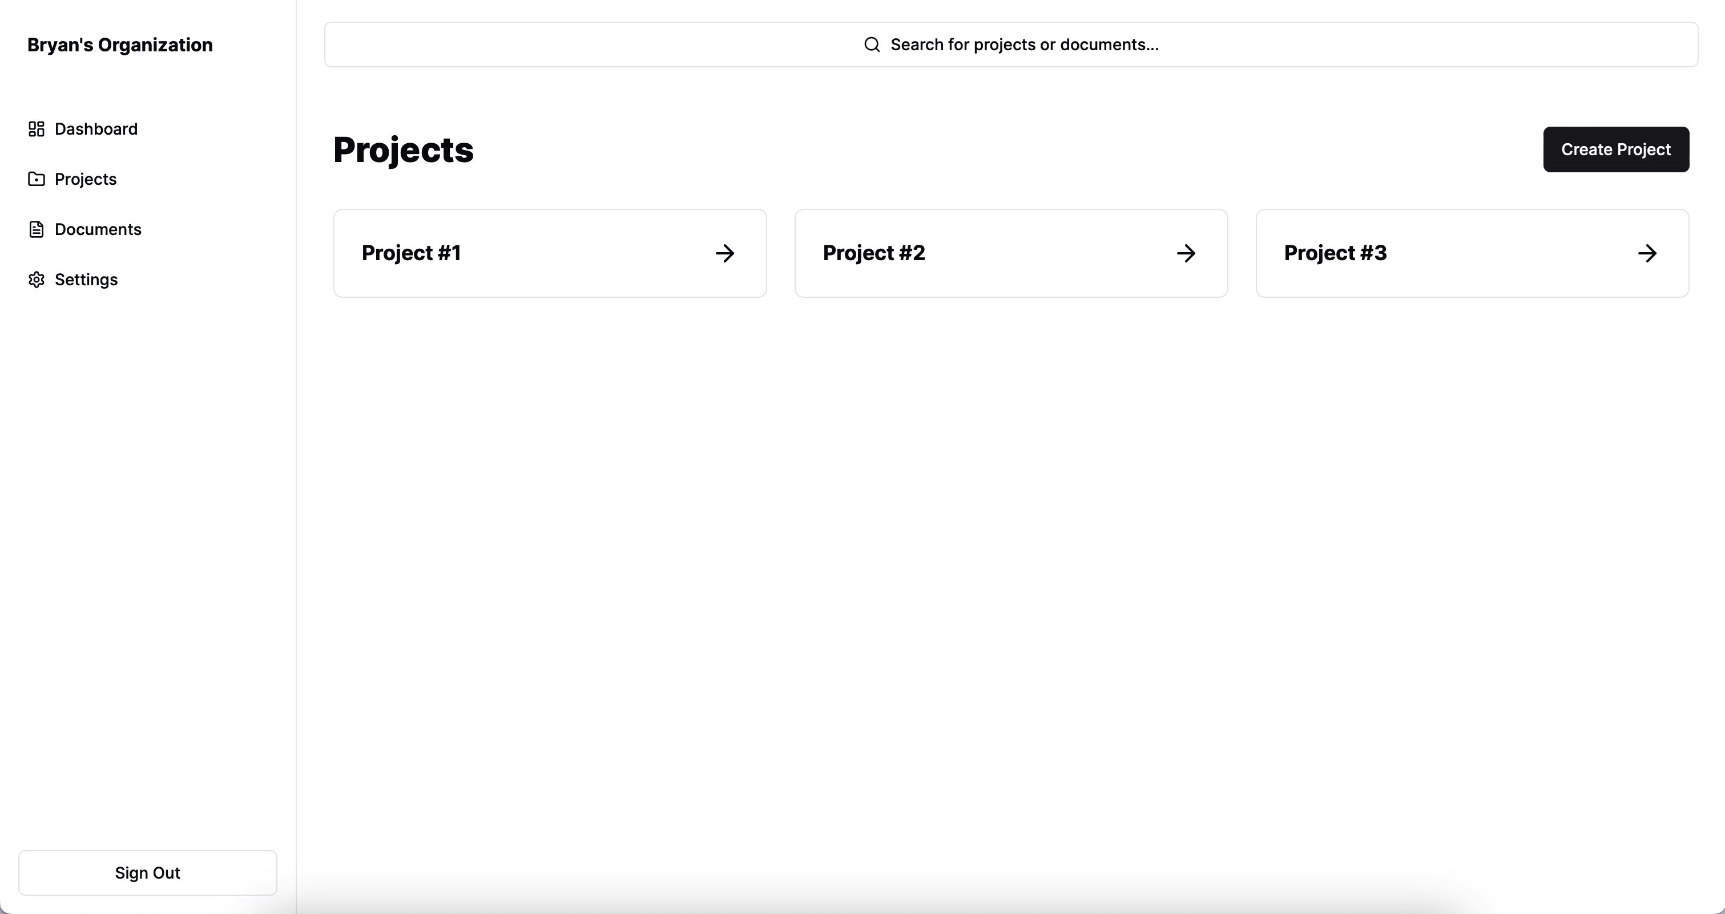The image size is (1725, 914).
Task: Click the arrow on Project #2 card
Action: click(1186, 253)
